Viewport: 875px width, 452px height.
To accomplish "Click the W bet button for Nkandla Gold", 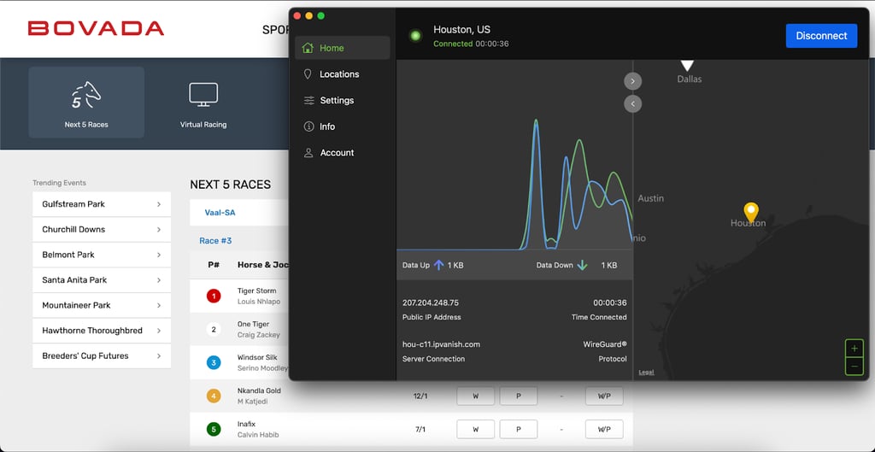I will coord(475,396).
